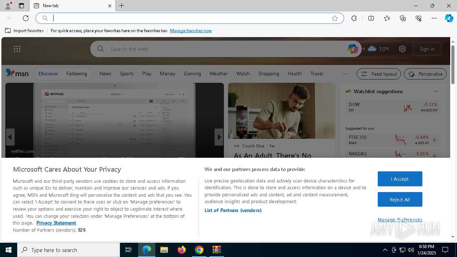
Task: Toggle Split screen icon
Action: (x=371, y=18)
